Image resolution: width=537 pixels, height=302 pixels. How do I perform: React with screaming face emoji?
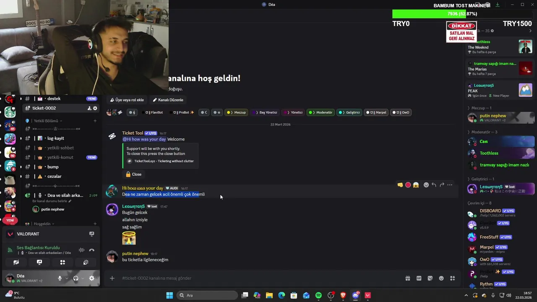pos(416,185)
